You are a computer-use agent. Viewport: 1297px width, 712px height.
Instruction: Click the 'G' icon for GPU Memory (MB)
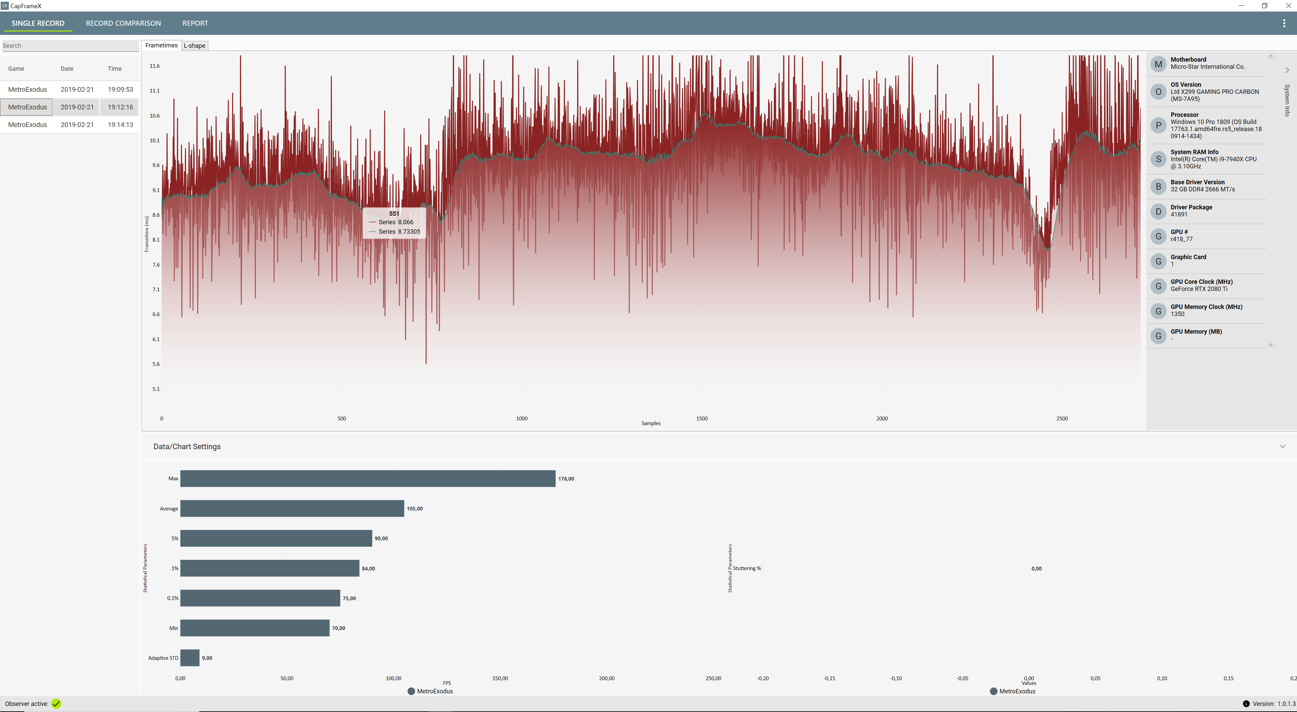click(1158, 336)
